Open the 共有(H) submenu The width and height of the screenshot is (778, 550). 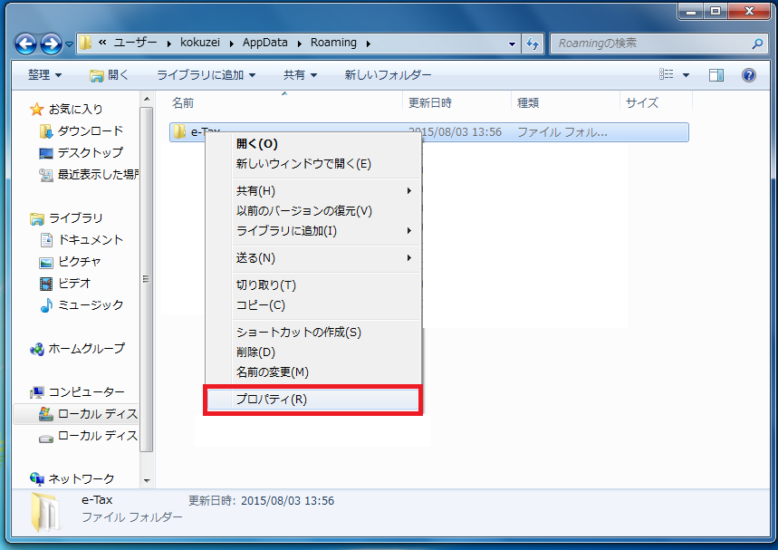313,190
